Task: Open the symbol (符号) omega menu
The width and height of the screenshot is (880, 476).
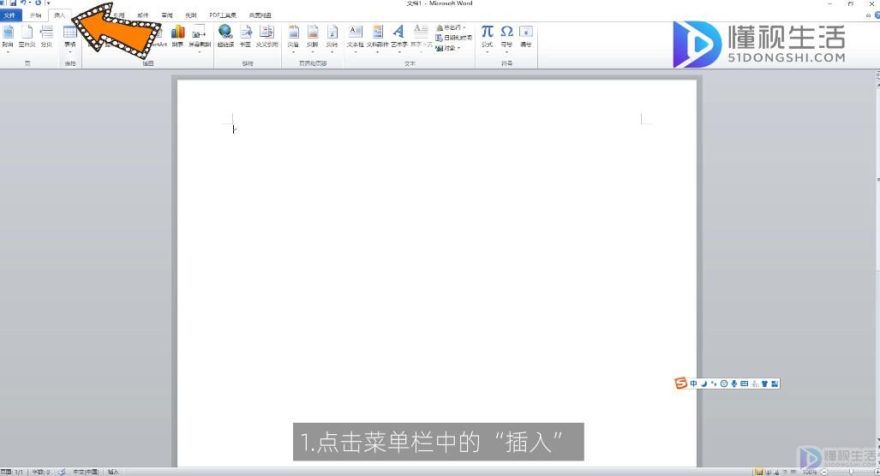Action: click(x=506, y=39)
